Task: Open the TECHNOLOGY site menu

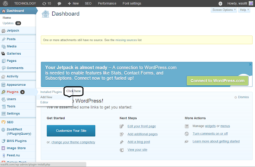Action: pos(25,4)
